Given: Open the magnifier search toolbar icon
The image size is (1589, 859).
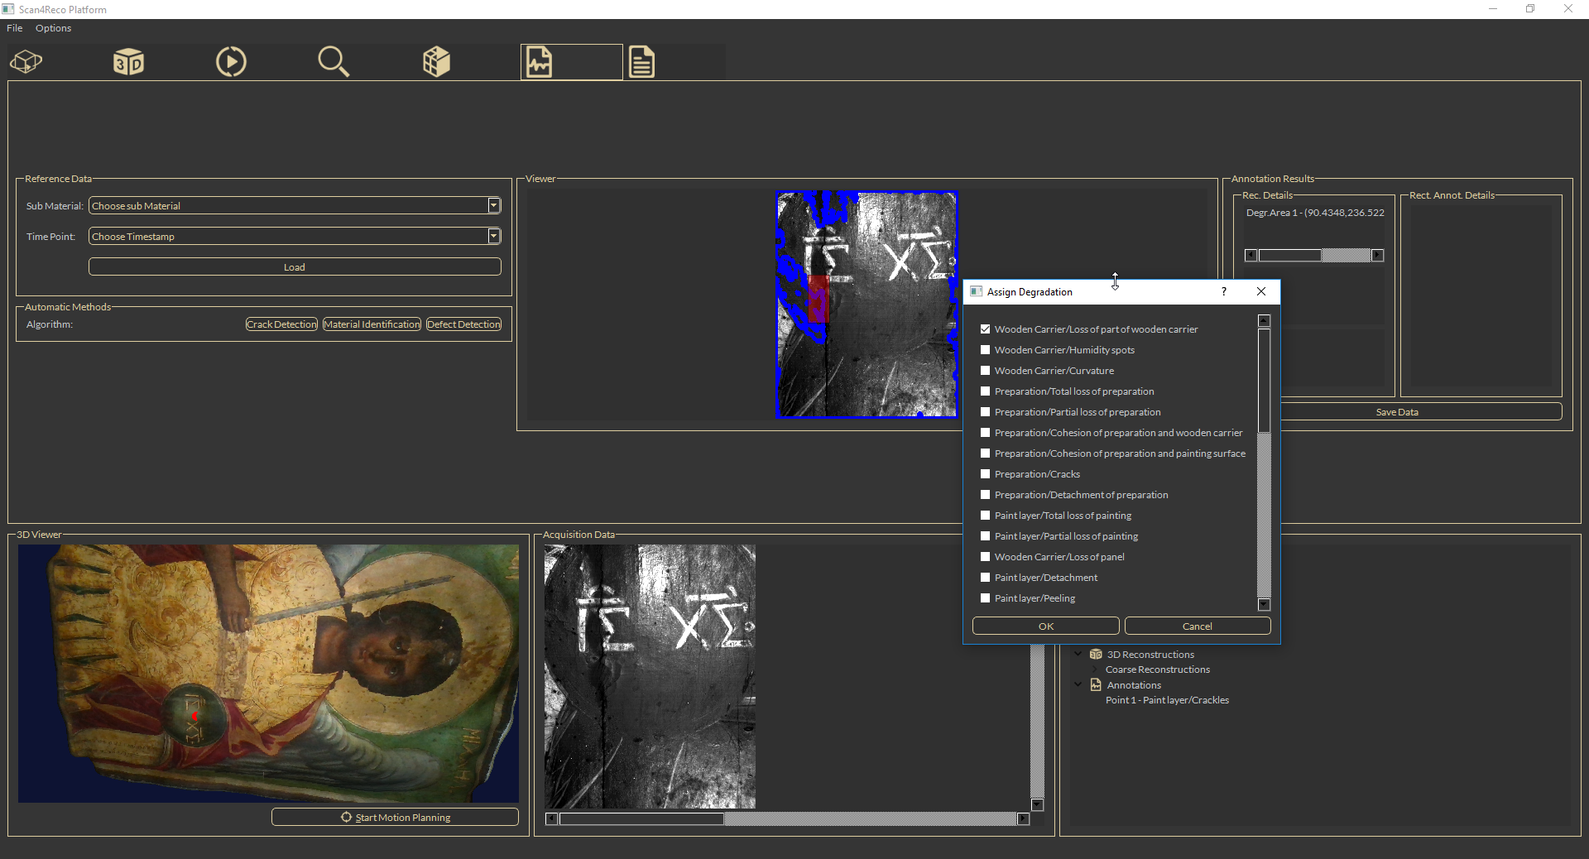Looking at the screenshot, I should 334,62.
